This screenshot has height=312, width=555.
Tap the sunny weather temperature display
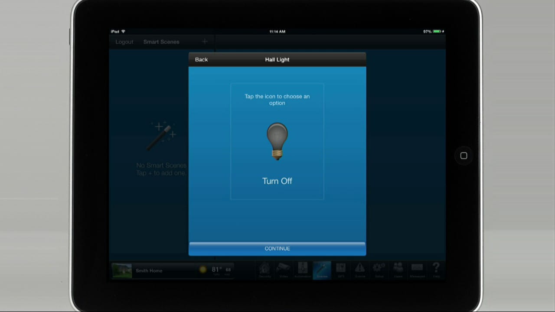[215, 270]
